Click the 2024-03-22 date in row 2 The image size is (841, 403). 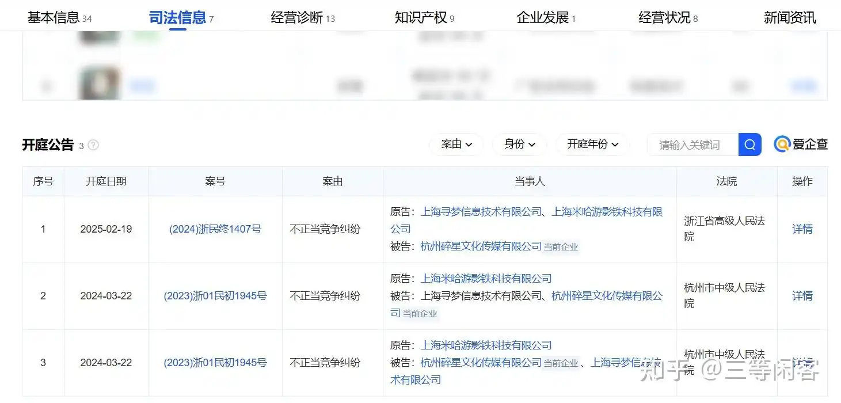(106, 296)
